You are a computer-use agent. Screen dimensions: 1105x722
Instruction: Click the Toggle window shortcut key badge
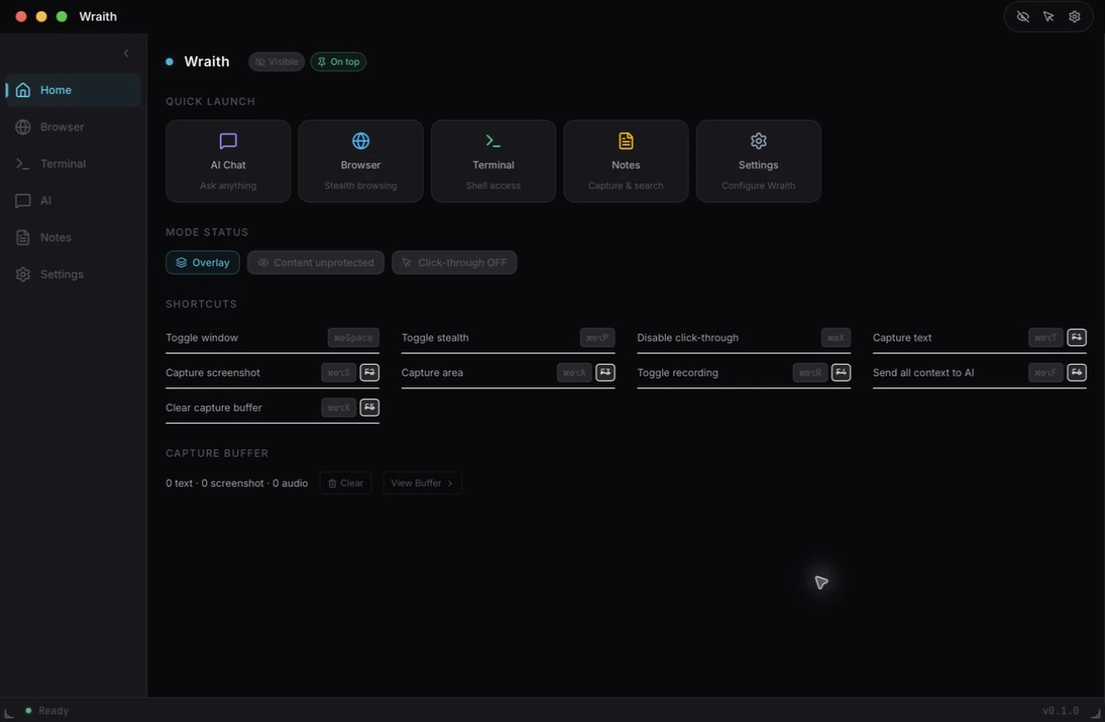[353, 337]
